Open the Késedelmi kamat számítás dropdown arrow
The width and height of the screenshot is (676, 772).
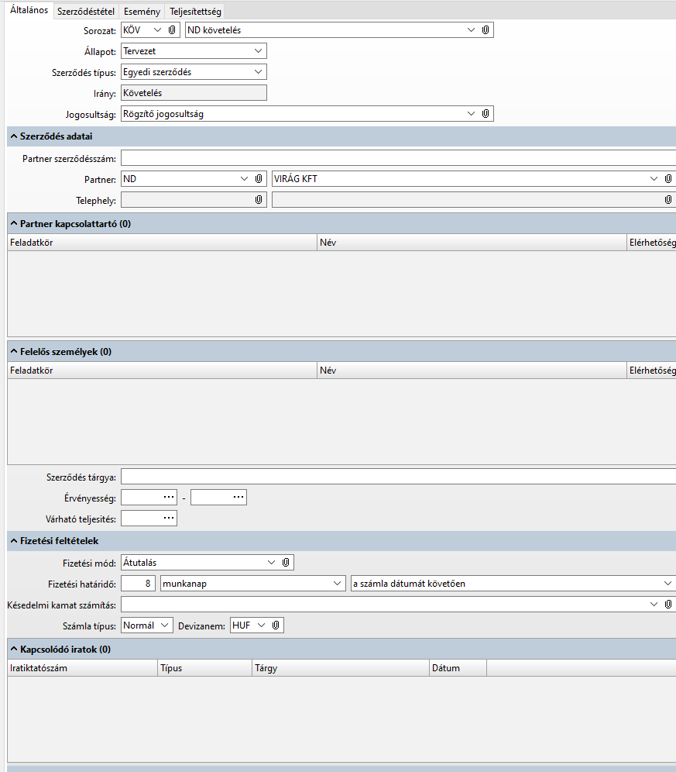pyautogui.click(x=654, y=604)
